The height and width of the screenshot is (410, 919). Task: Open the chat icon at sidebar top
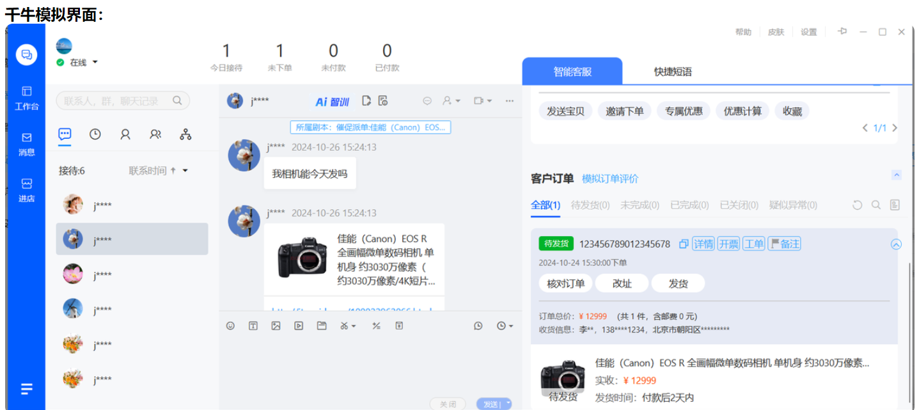[x=26, y=54]
